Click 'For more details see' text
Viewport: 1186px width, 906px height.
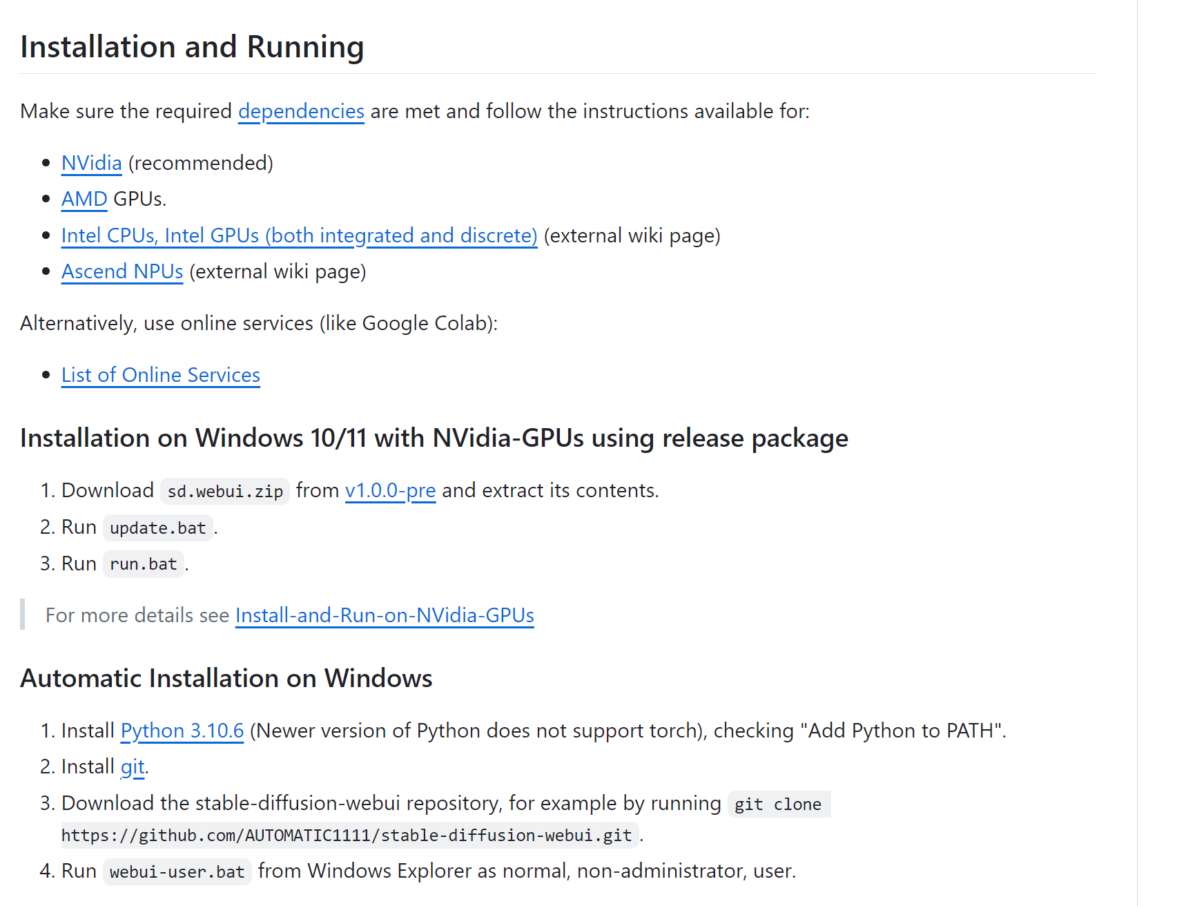137,615
